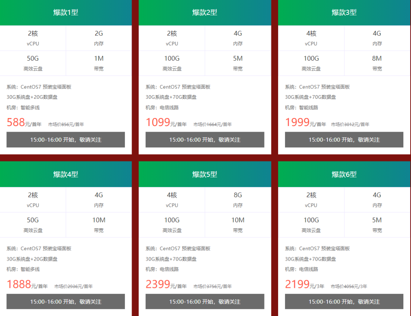Click the notification button under 爆款2型

tap(205, 140)
